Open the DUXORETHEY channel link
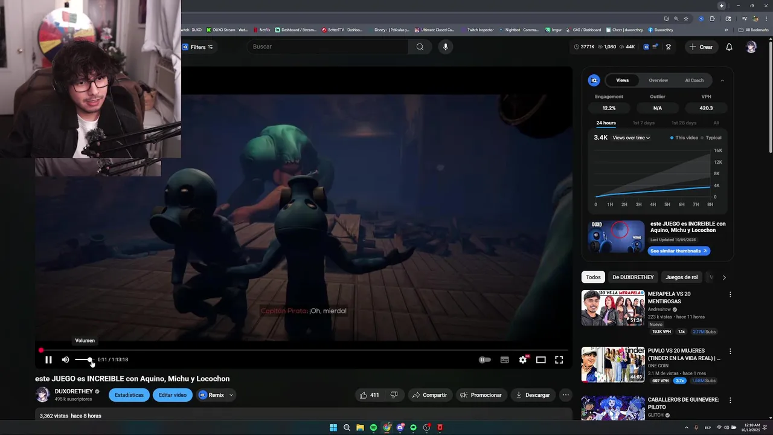Image resolution: width=773 pixels, height=435 pixels. coord(74,391)
